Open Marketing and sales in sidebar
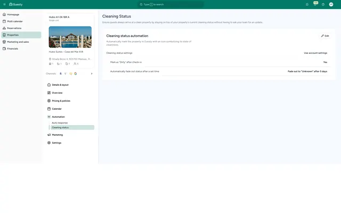Screen dimensions: 341x213 coord(21,42)
